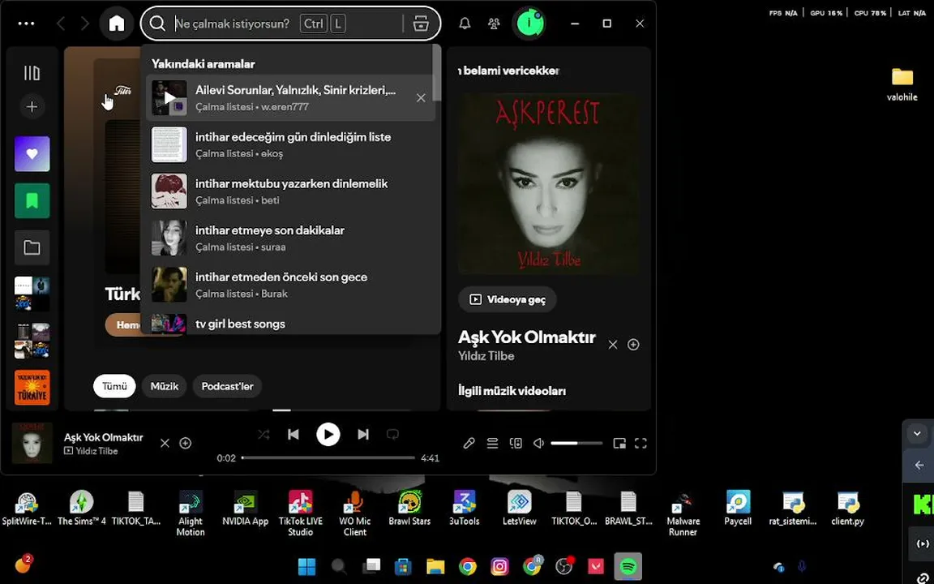Remove 'Ailevi Sorunlar' from recent searches
The width and height of the screenshot is (934, 584).
(421, 97)
